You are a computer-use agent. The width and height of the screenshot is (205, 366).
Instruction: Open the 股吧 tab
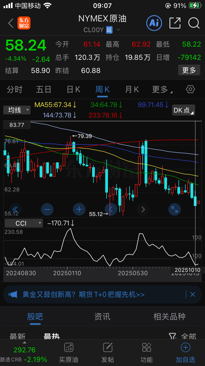point(35,316)
